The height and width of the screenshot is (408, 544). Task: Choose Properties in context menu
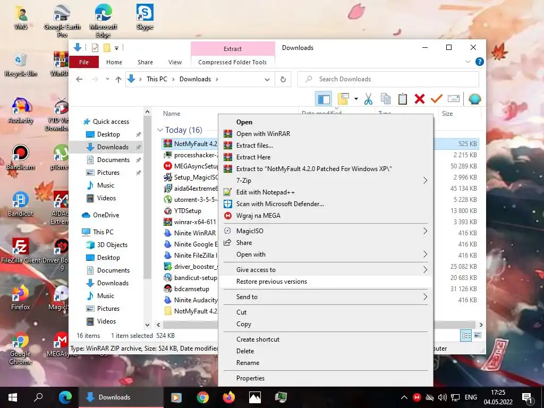pyautogui.click(x=326, y=378)
